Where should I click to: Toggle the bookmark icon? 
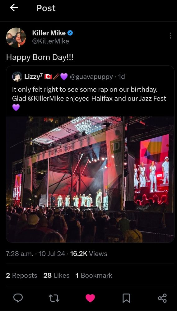coord(126,298)
